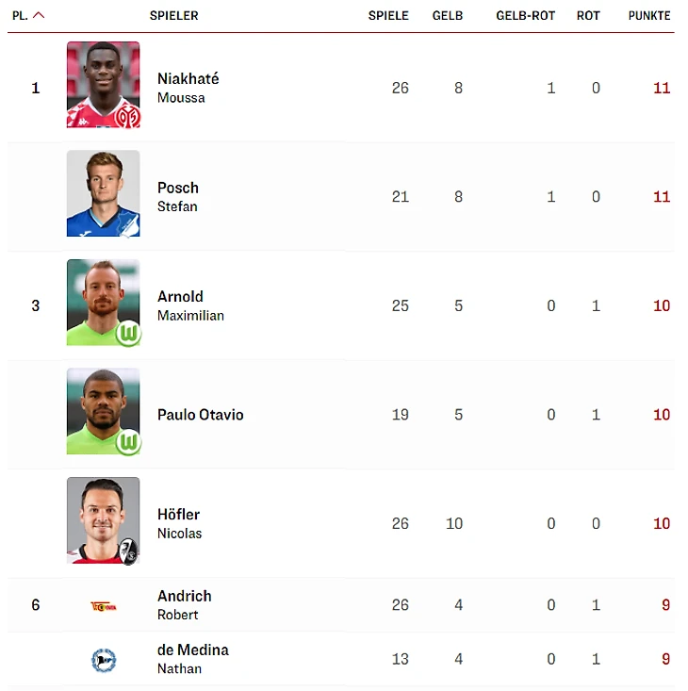The width and height of the screenshot is (688, 691).
Task: Click the Arminia Bielefeld club logo
Action: click(x=103, y=660)
